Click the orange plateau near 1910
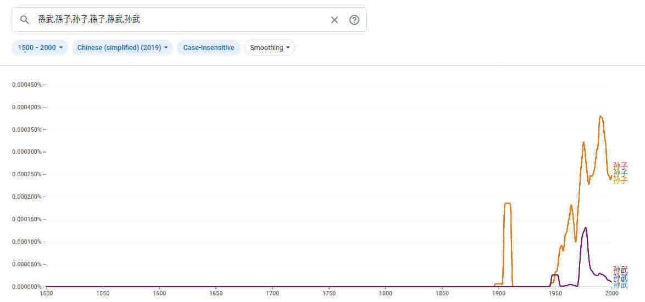 point(507,204)
